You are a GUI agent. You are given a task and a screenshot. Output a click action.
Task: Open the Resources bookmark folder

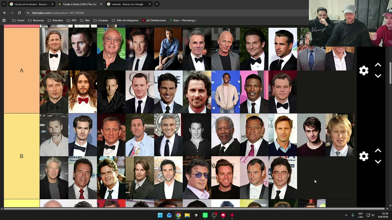pos(36,20)
